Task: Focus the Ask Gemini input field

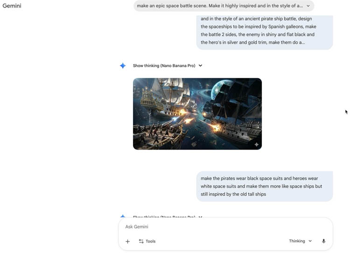Action: click(x=224, y=227)
